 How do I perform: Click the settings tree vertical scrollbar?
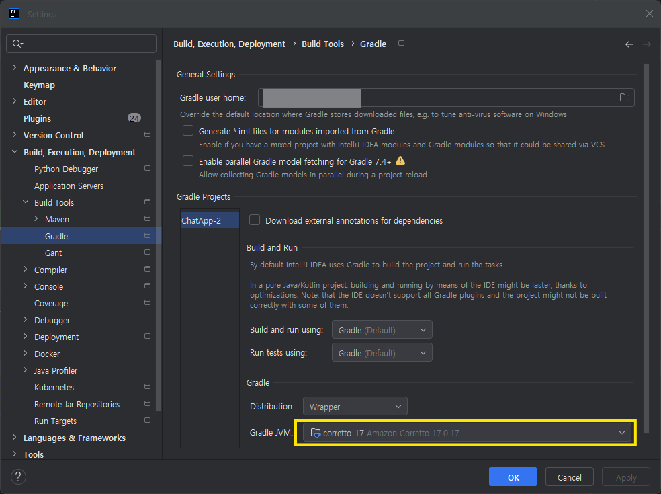point(159,235)
